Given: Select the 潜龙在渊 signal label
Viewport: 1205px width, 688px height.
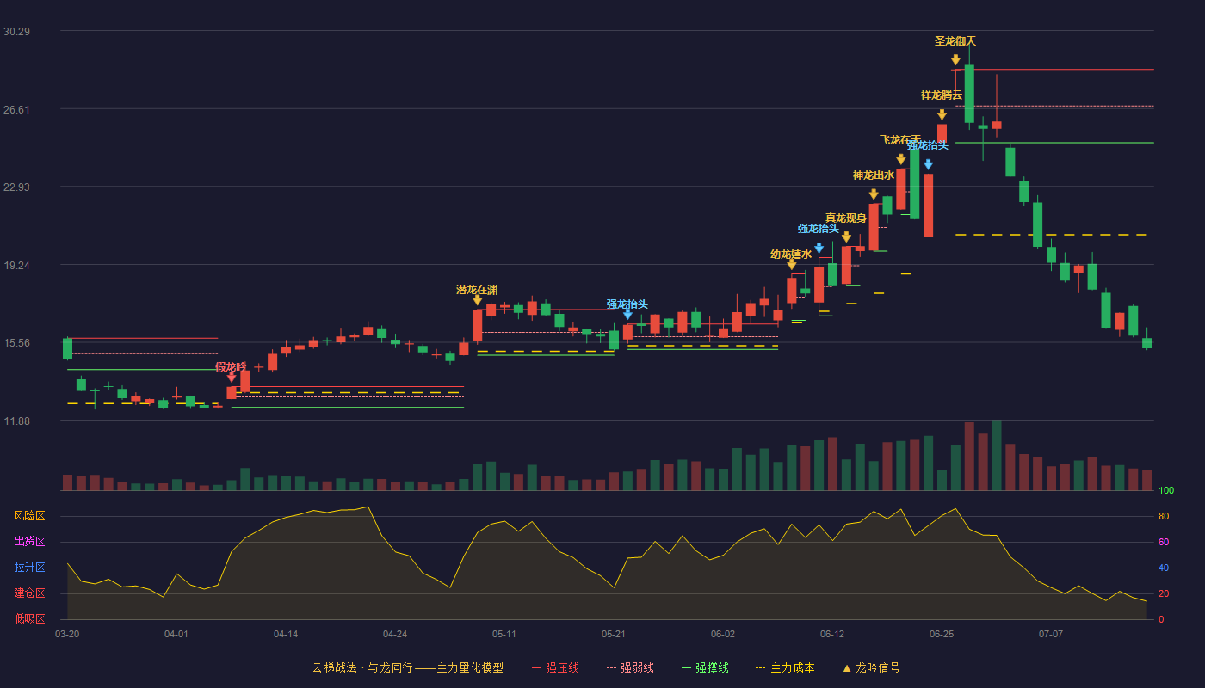Looking at the screenshot, I should tap(477, 290).
